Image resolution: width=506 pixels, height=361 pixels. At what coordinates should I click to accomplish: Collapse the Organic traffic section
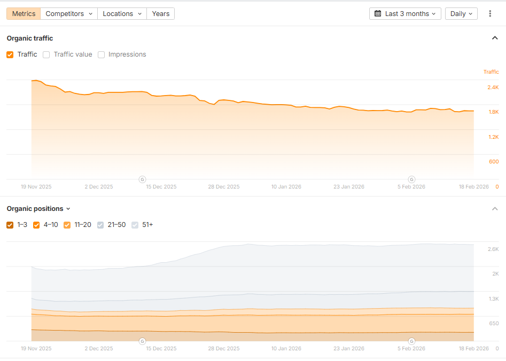coord(494,38)
